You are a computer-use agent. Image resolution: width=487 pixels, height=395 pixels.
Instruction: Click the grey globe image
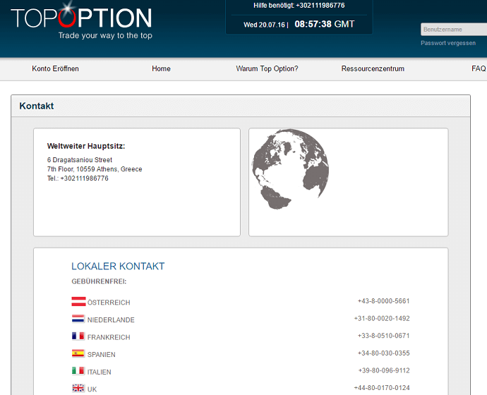point(291,169)
